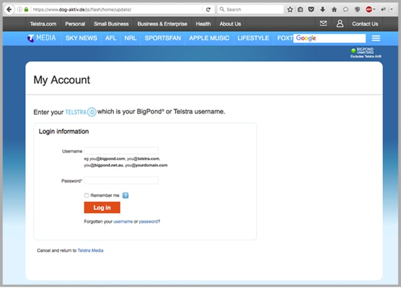Viewport: 401px width, 288px height.
Task: Open SPORTSFAN section
Action: [x=163, y=38]
